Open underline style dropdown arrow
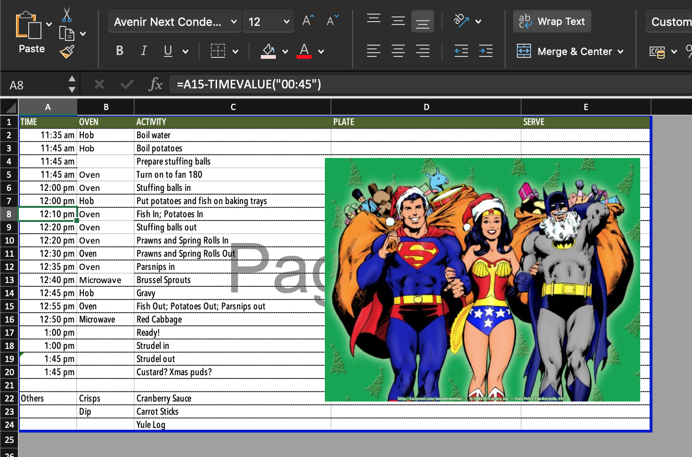 pyautogui.click(x=185, y=51)
